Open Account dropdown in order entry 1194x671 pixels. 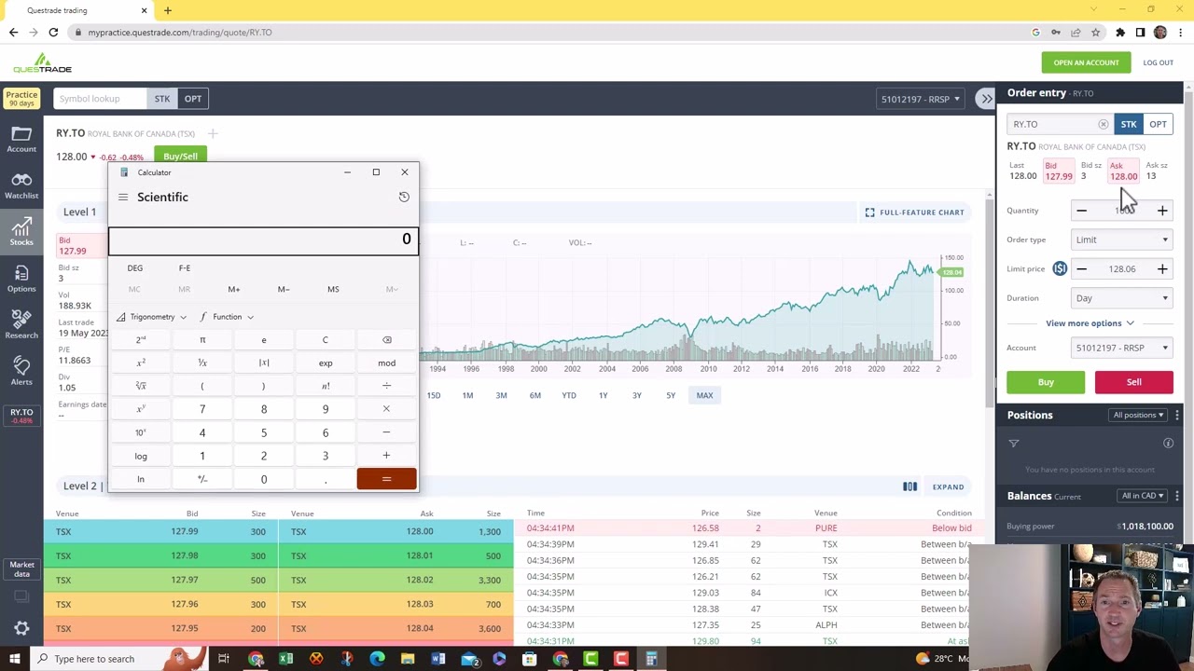tap(1121, 348)
